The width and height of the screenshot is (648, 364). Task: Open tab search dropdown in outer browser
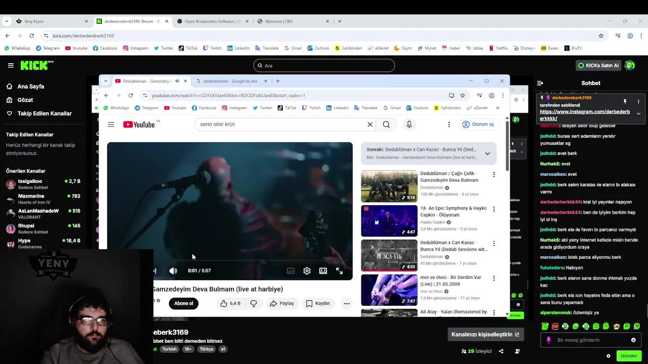point(7,21)
